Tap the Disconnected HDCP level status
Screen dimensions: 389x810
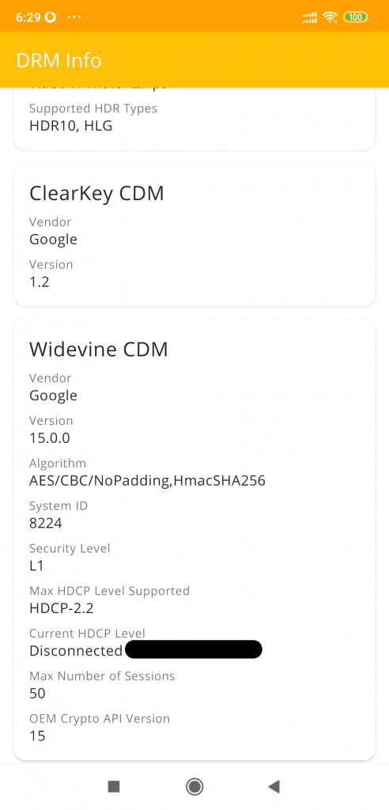(76, 651)
